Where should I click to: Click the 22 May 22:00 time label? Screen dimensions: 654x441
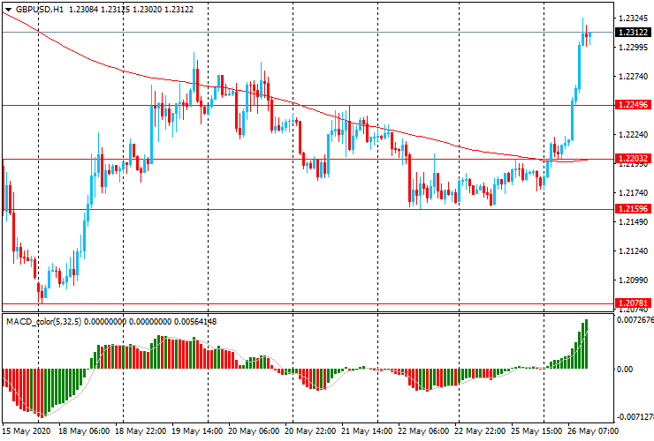480,431
